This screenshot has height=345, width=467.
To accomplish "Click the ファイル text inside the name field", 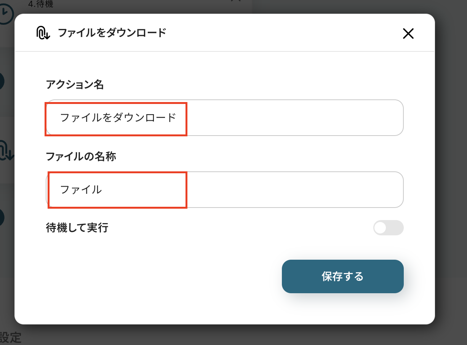I will (81, 189).
